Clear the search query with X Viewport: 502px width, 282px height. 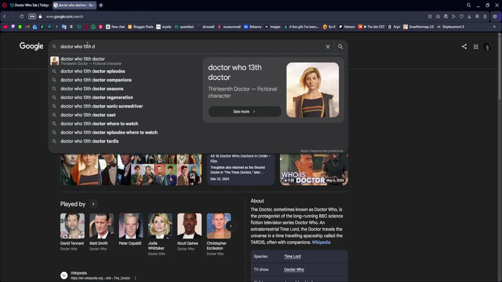click(328, 47)
